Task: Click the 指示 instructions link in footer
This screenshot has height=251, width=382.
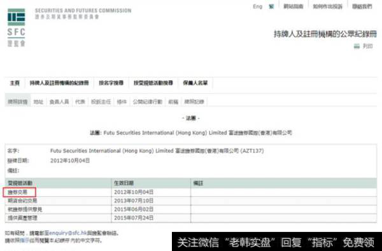Action: [x=24, y=241]
